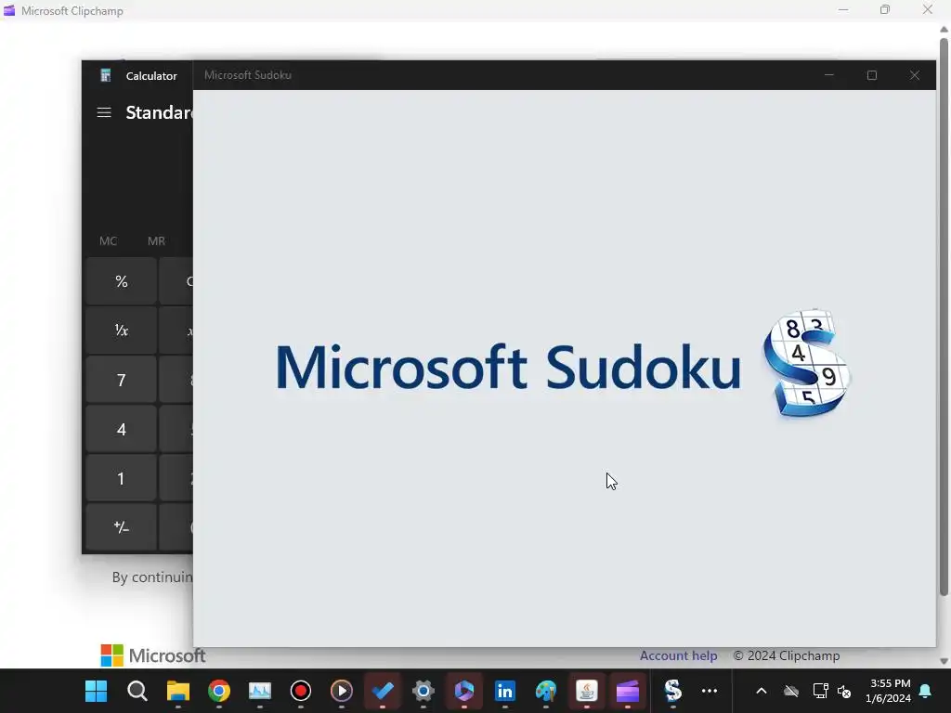Open Microsoft 365 Copilot taskbar icon

tap(464, 691)
